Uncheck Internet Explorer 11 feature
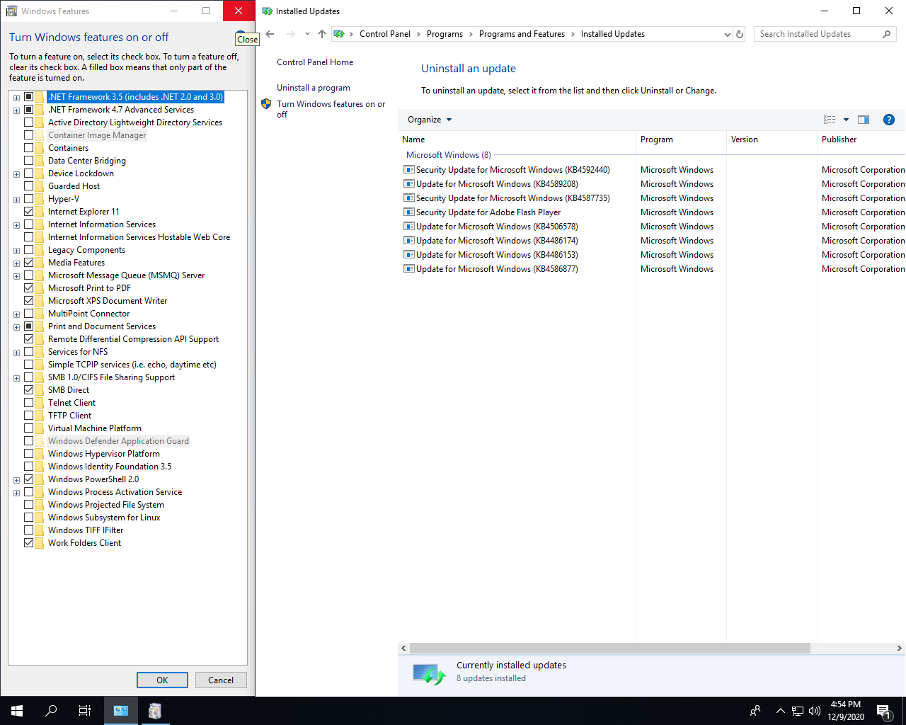The width and height of the screenshot is (906, 725). point(29,212)
